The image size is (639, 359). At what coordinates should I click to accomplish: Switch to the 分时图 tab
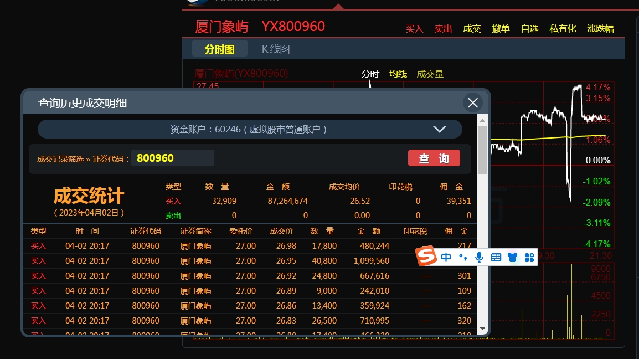[220, 49]
